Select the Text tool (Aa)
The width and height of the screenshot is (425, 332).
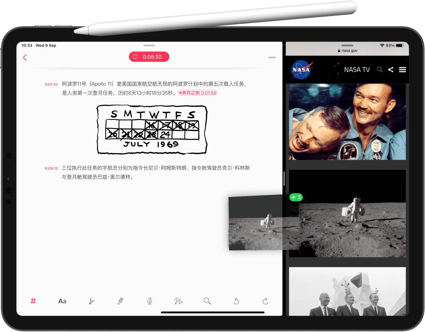click(x=62, y=301)
